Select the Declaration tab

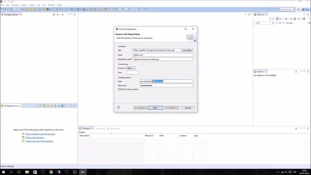(x=113, y=128)
